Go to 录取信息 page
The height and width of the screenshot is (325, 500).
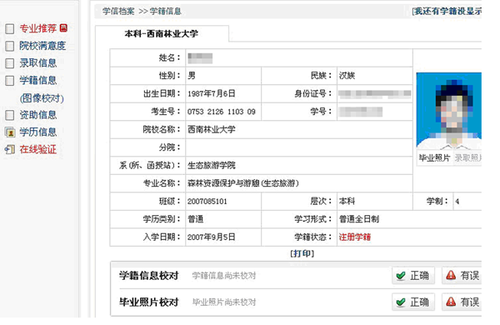[x=38, y=62]
